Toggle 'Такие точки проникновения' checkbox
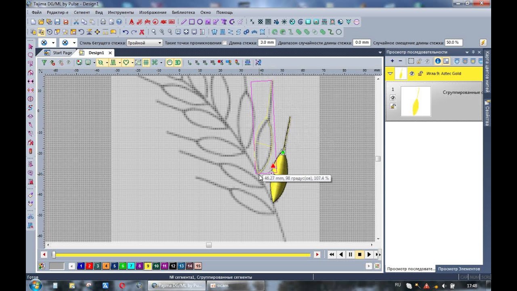The width and height of the screenshot is (517, 291). coord(225,43)
